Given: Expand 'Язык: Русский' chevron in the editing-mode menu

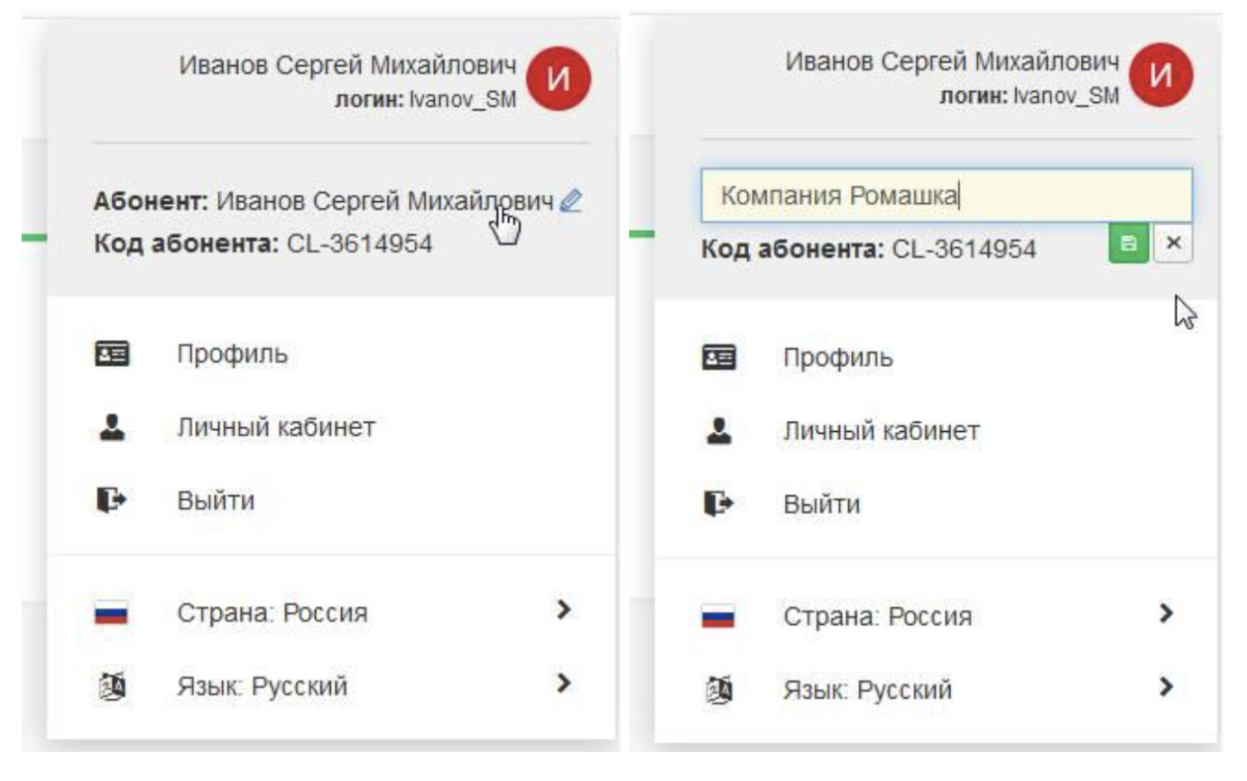Looking at the screenshot, I should [x=1167, y=688].
